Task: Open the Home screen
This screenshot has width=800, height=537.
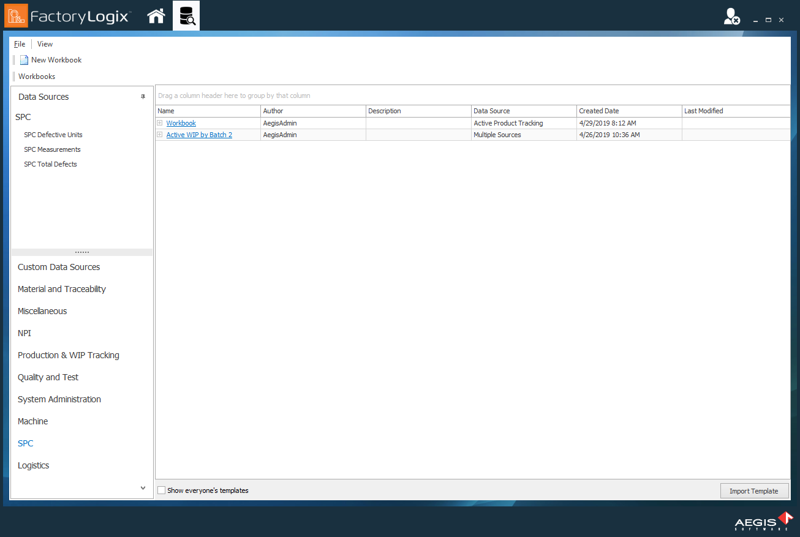Action: tap(156, 15)
